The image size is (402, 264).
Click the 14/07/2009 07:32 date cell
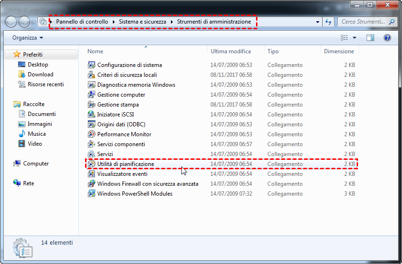pyautogui.click(x=231, y=194)
